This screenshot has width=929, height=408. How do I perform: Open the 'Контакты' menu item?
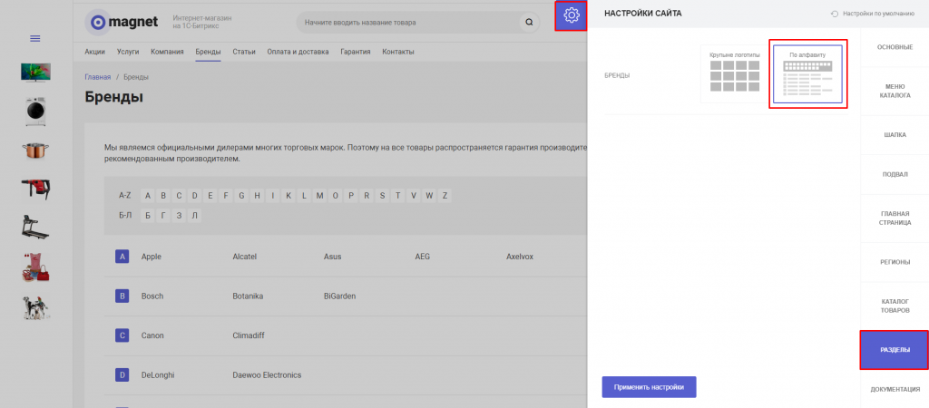398,52
